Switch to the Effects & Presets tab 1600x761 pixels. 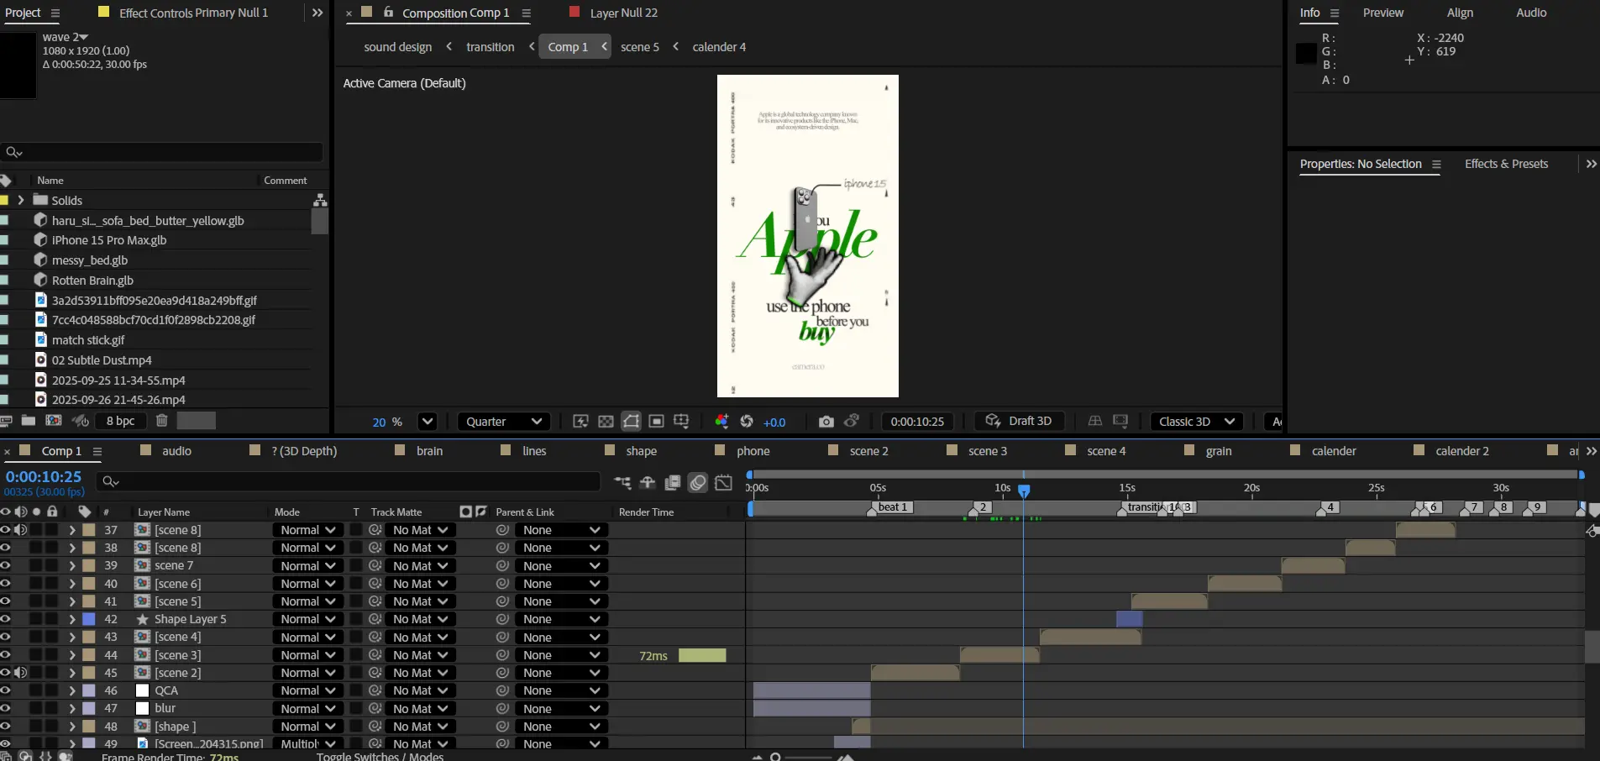point(1506,164)
